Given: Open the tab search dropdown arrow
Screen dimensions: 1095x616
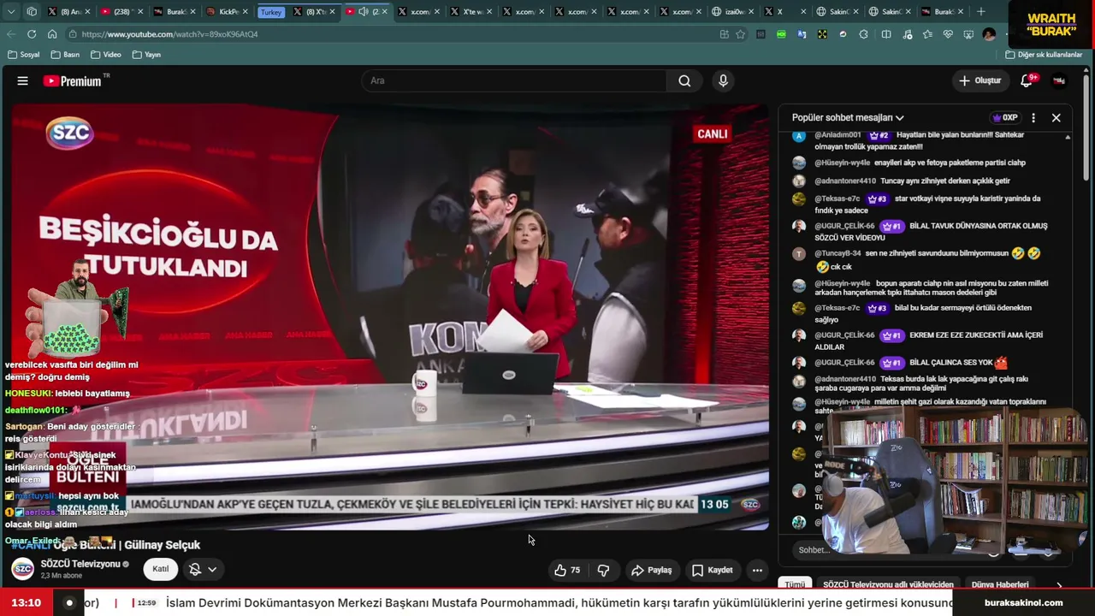Looking at the screenshot, I should click(x=11, y=12).
